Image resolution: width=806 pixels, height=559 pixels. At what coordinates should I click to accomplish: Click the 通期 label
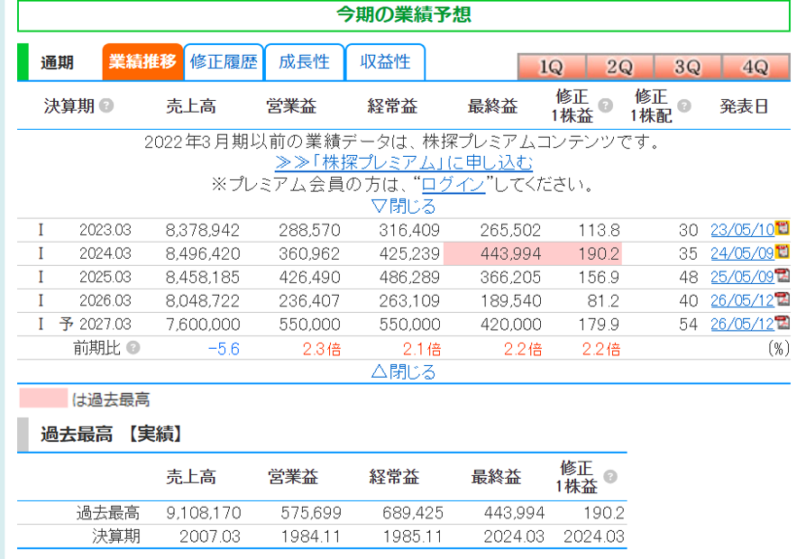pos(57,63)
